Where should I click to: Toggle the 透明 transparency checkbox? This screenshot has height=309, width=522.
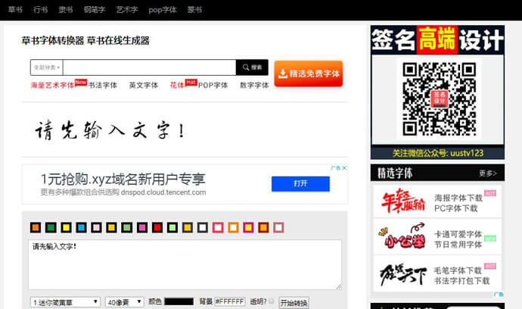click(x=272, y=301)
